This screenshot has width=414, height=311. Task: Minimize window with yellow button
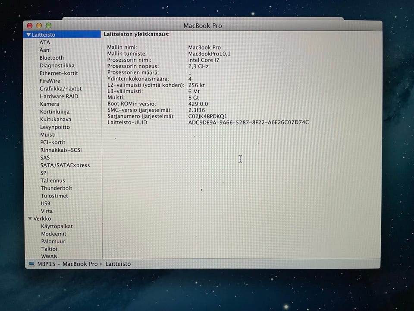[39, 25]
